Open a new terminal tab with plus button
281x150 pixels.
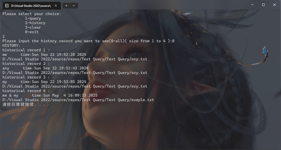pyautogui.click(x=66, y=6)
